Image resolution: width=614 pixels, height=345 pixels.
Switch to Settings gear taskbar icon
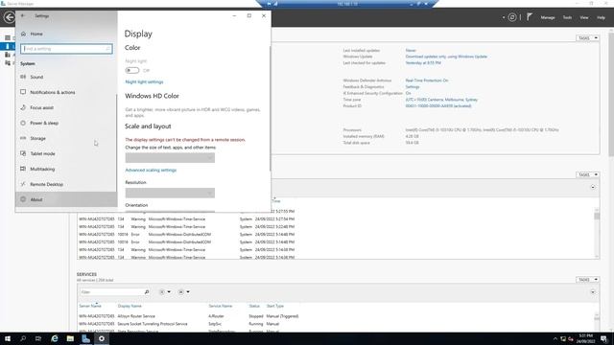[x=102, y=338]
